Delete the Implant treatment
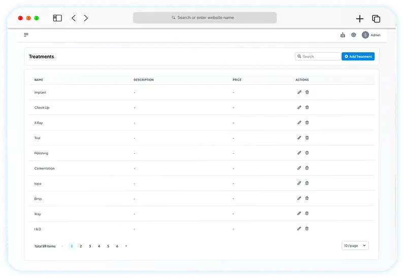Screen dimensions: 404x278 pyautogui.click(x=307, y=92)
